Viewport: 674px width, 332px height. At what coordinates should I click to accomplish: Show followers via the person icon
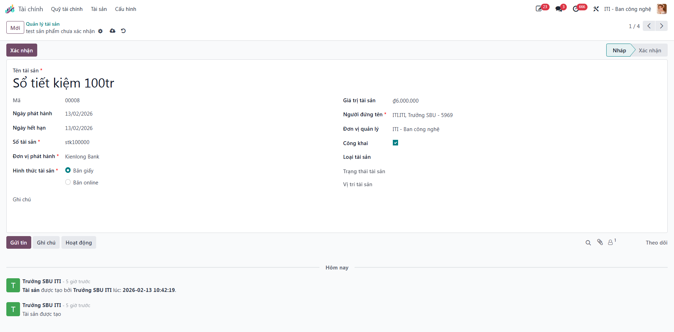(612, 242)
